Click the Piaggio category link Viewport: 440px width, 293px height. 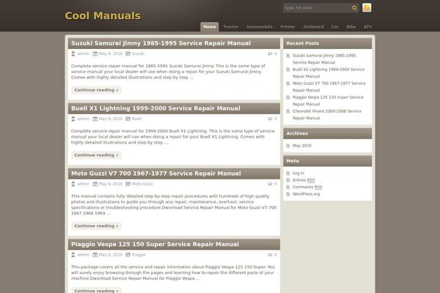click(139, 255)
